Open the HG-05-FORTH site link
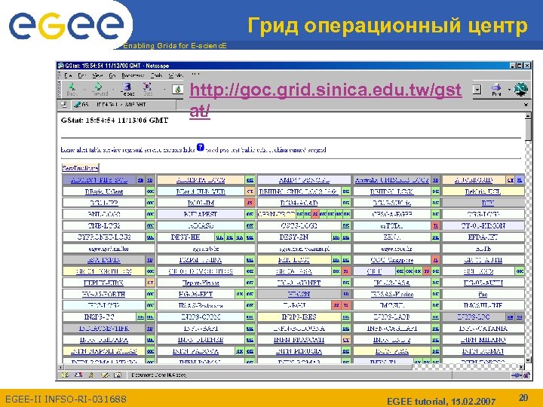 103,294
